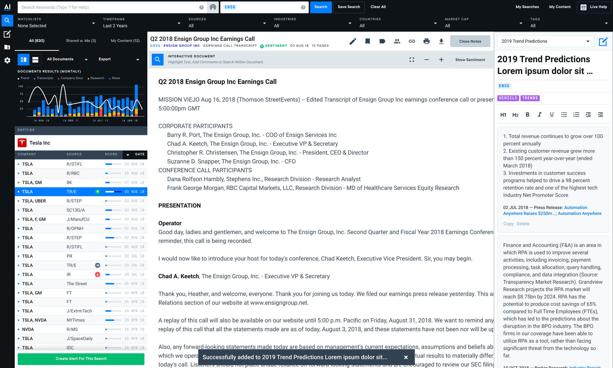Open the Watchlists dropdown

pos(56,23)
